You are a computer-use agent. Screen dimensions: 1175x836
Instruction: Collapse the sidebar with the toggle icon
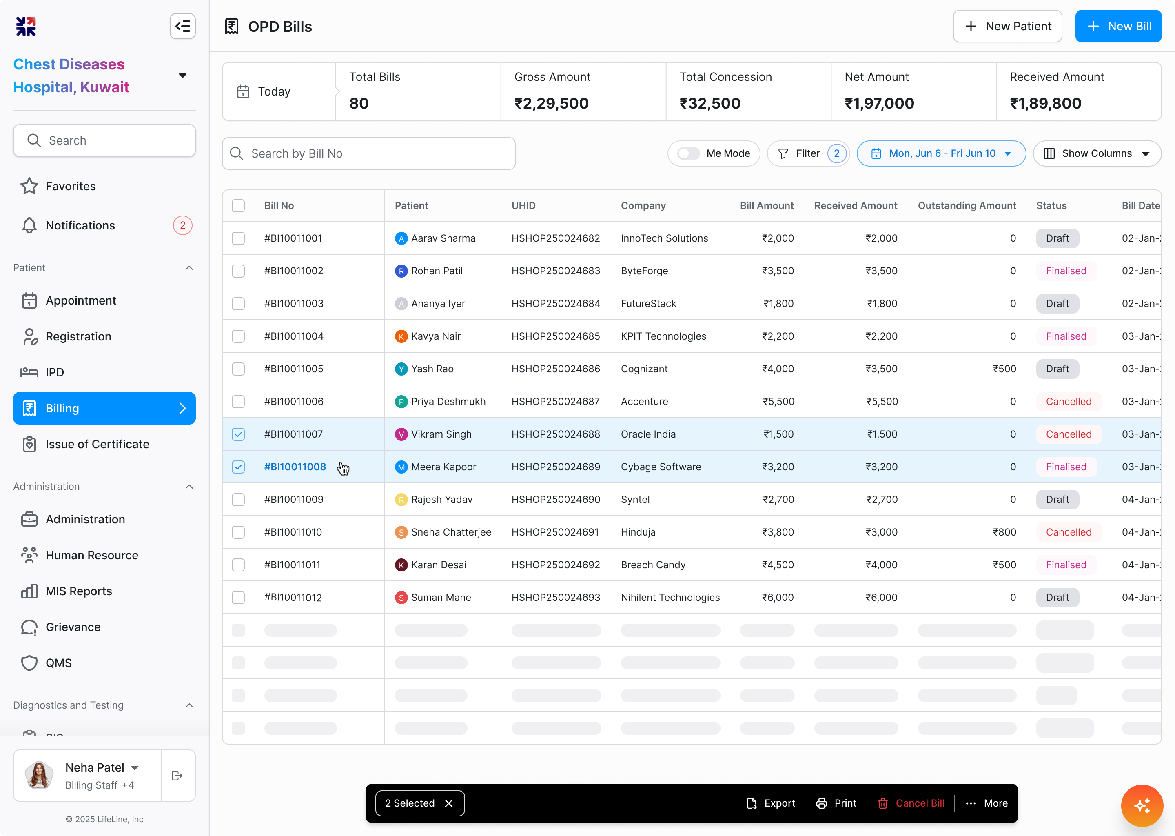click(x=183, y=26)
